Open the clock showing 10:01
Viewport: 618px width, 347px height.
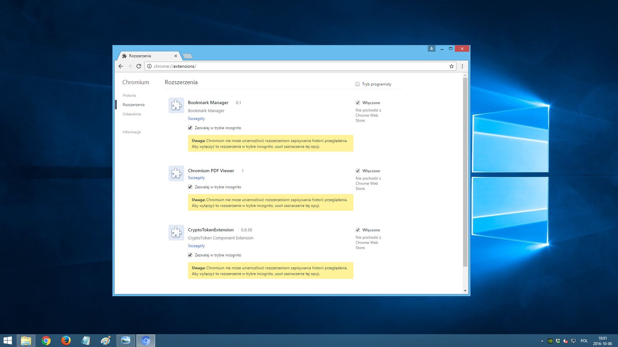pos(603,341)
